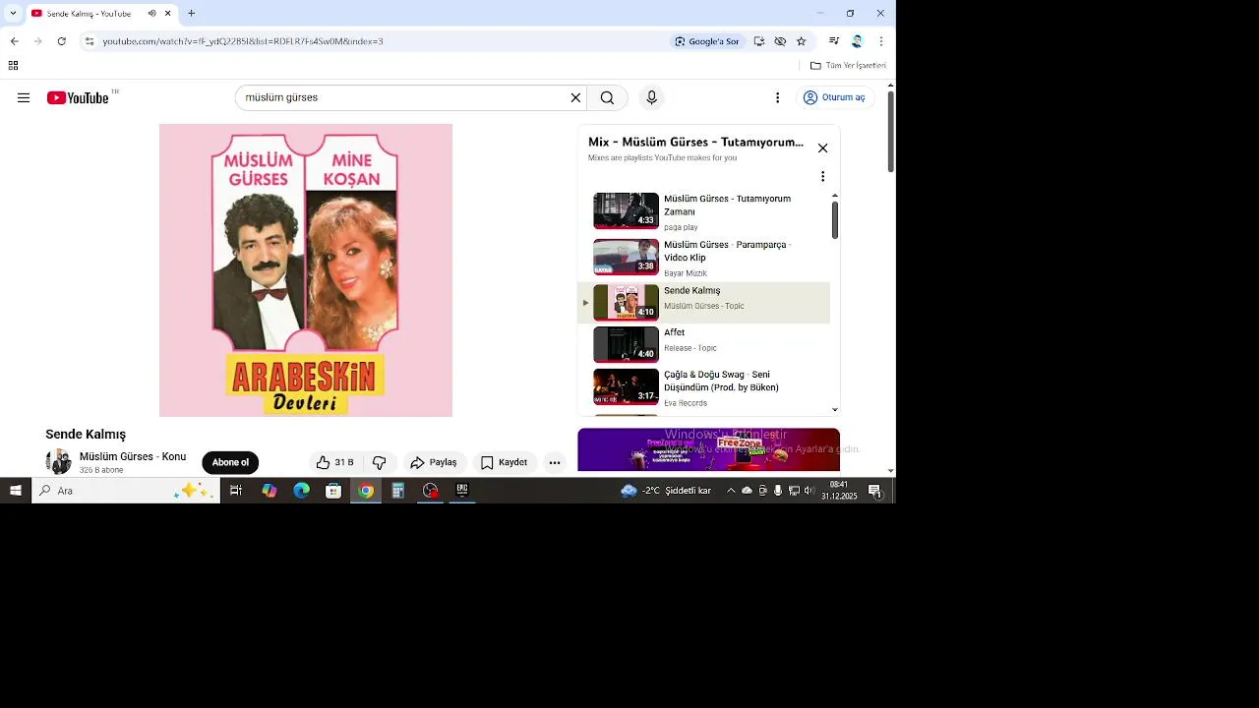Image resolution: width=1259 pixels, height=708 pixels.
Task: Open a new browser tab
Action: pos(191,14)
